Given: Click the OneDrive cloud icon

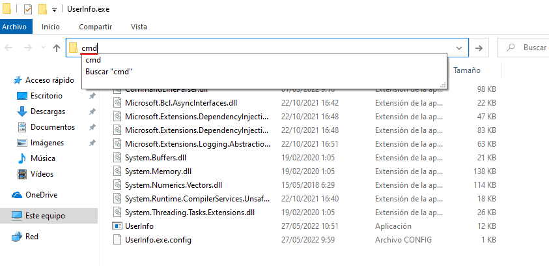Looking at the screenshot, I should point(17,195).
